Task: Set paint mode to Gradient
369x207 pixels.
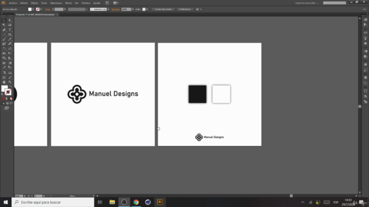Action: pos(7,99)
